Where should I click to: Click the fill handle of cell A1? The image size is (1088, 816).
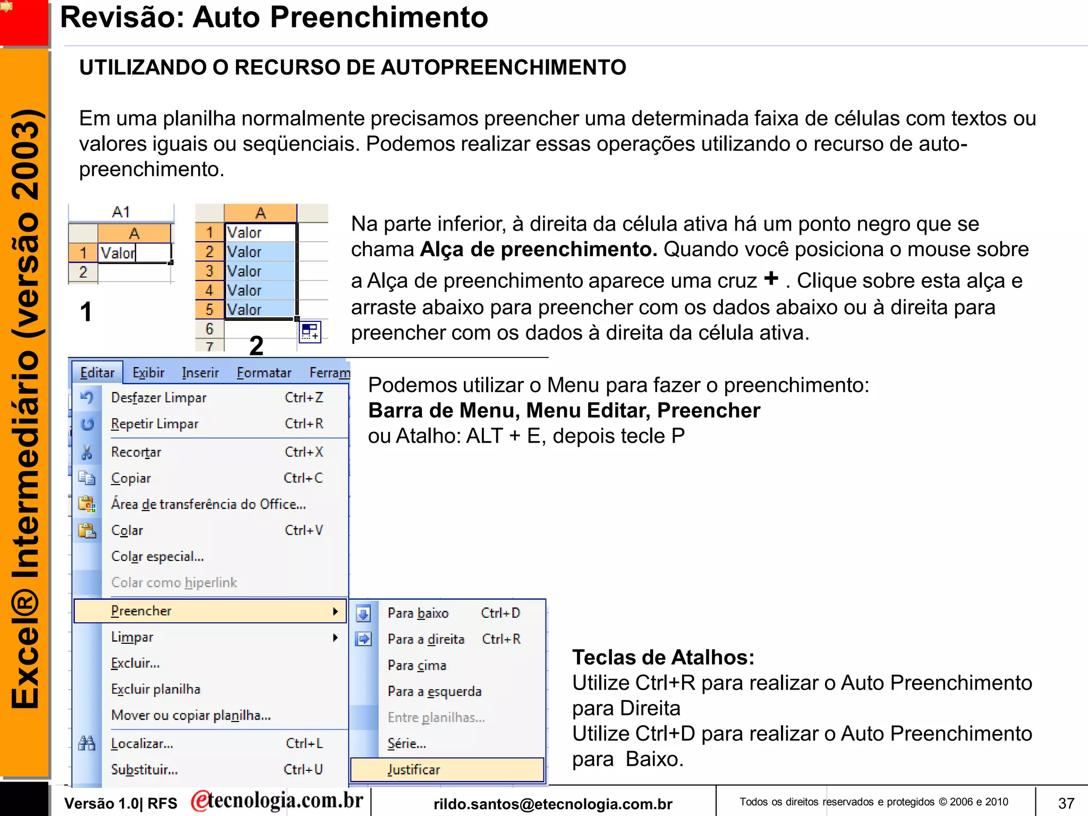(171, 262)
